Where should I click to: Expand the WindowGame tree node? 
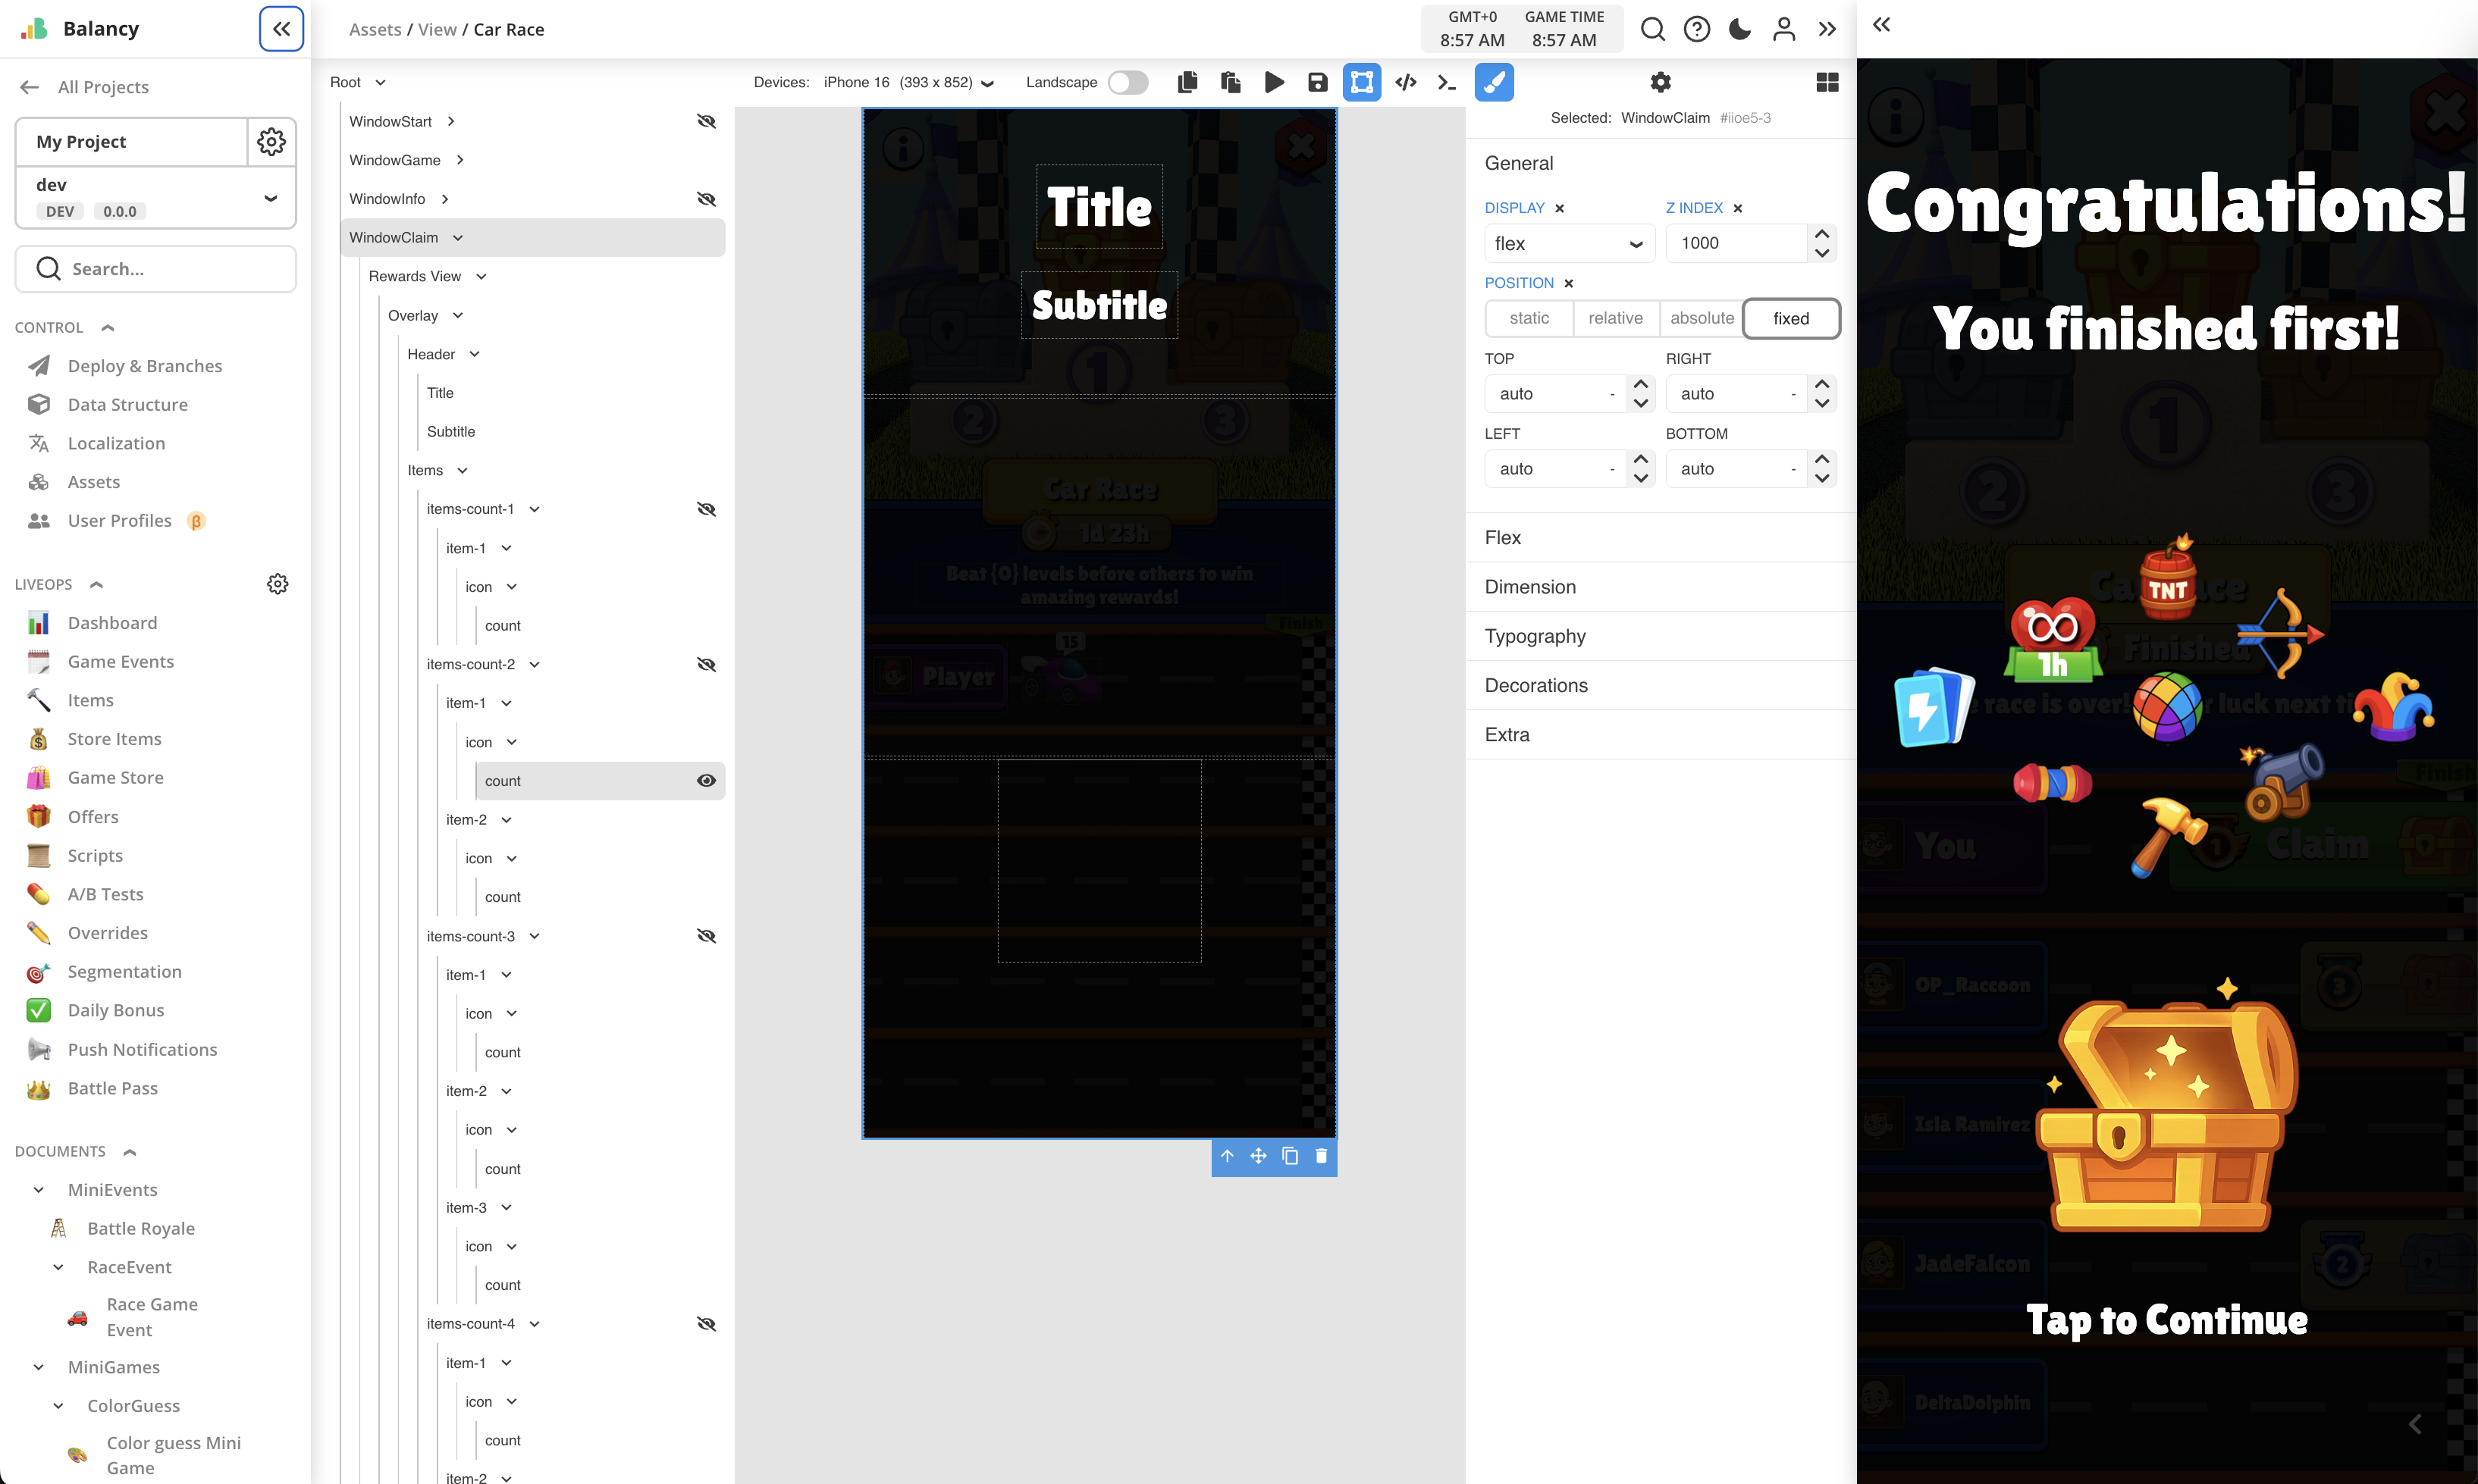tap(460, 160)
